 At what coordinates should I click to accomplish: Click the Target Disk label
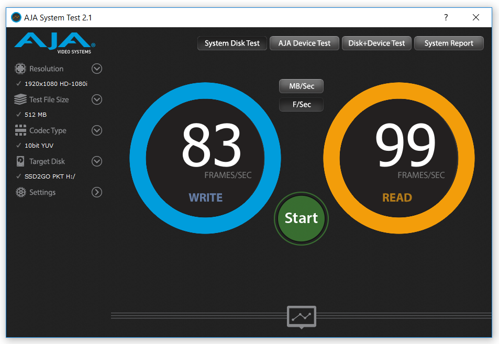pos(47,162)
